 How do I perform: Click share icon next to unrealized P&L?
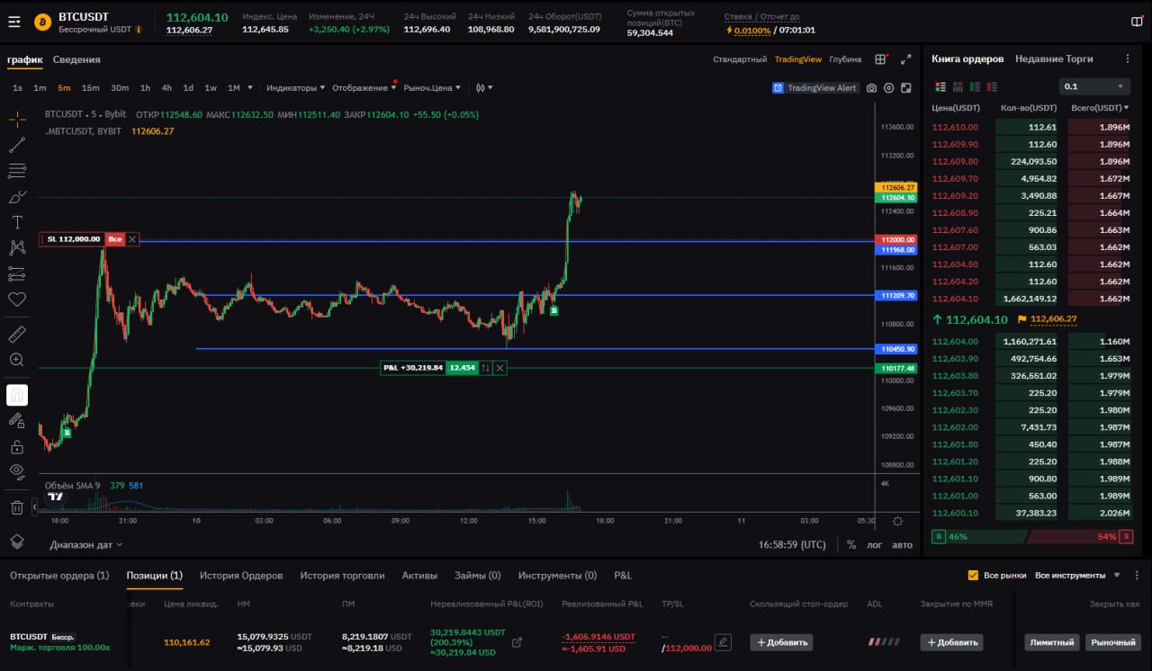(517, 642)
